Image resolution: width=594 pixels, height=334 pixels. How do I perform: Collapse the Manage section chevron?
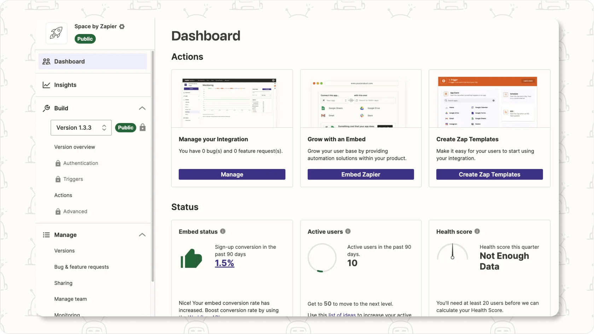(x=142, y=234)
